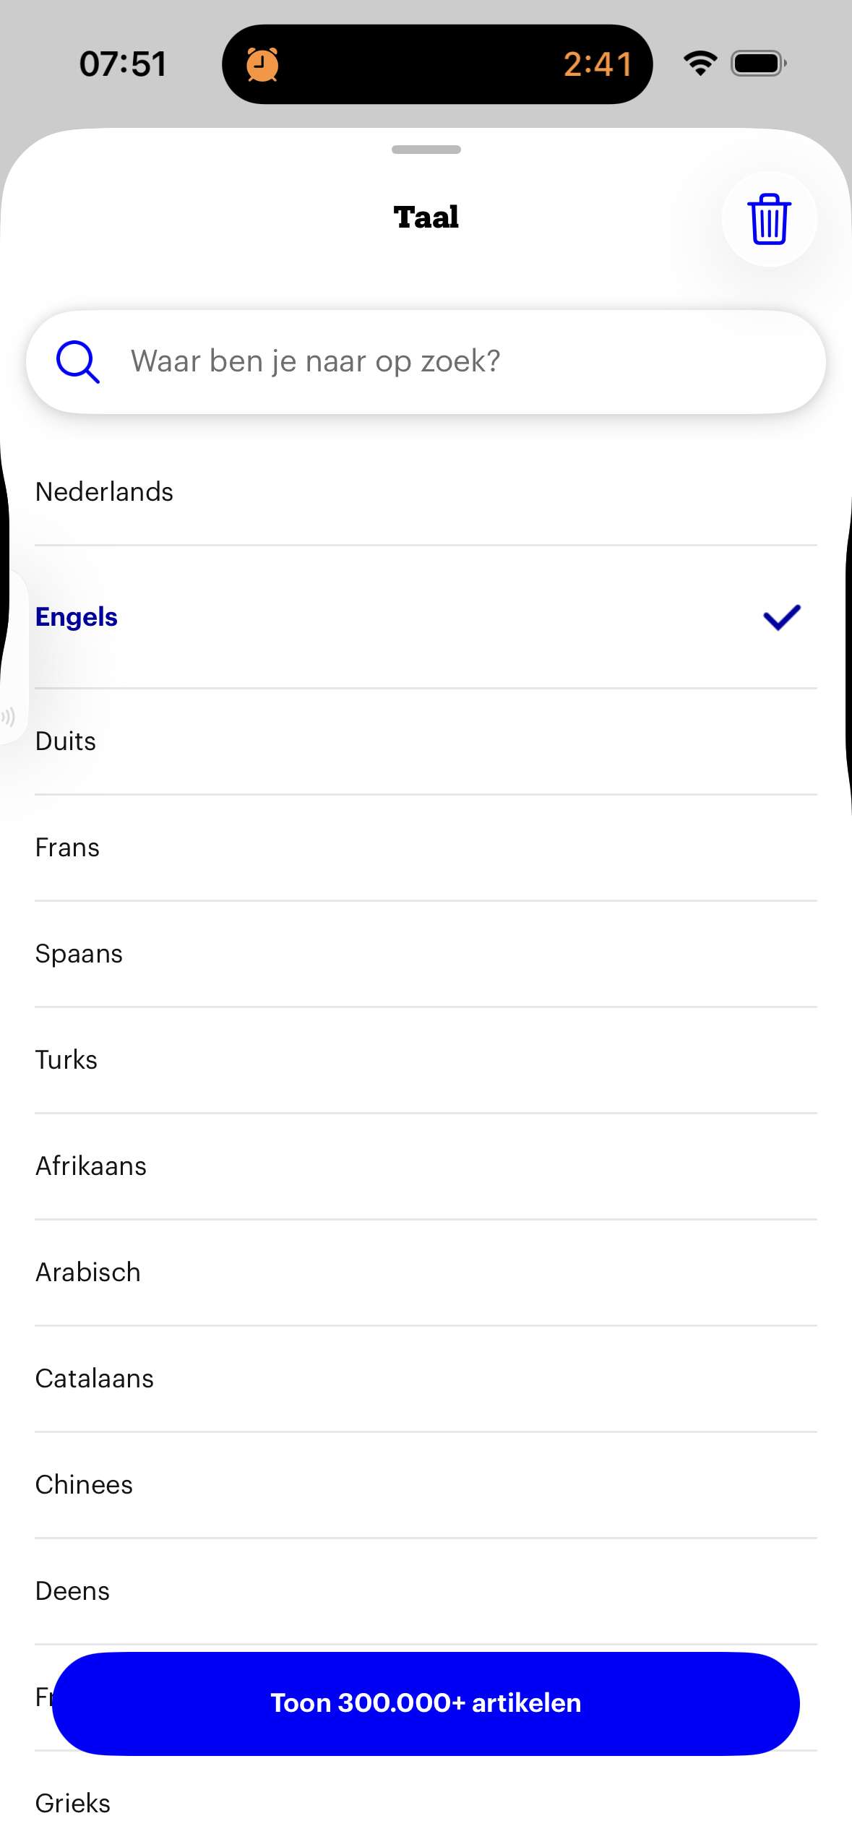
Task: Select Nederlands as language
Action: pos(105,492)
